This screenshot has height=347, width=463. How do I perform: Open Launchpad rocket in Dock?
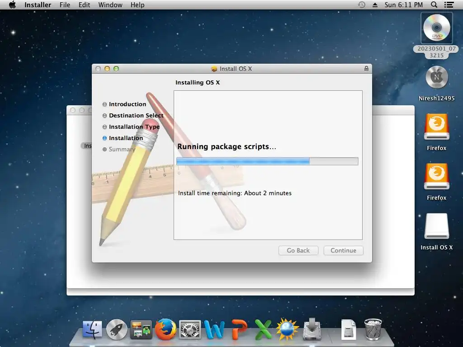[x=117, y=329]
